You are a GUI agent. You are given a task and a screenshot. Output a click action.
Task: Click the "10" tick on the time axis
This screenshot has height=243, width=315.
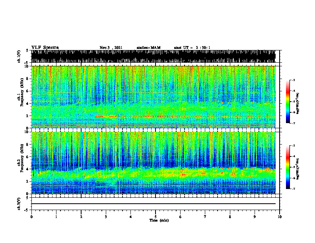click(280, 217)
